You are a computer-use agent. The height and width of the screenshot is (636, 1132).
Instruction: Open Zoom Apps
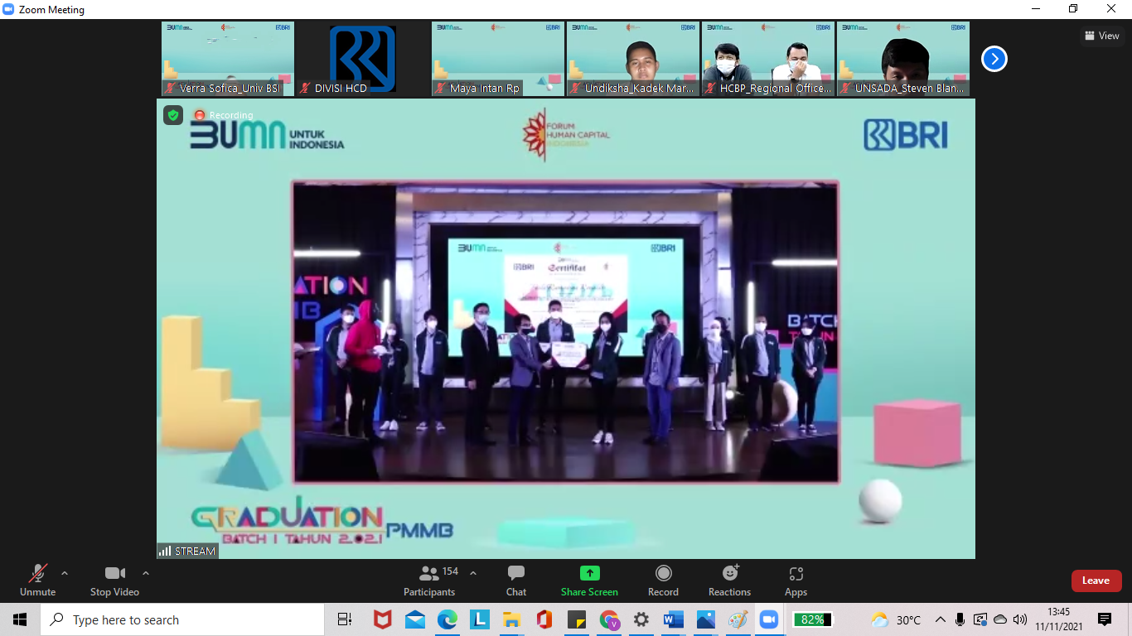(x=796, y=580)
